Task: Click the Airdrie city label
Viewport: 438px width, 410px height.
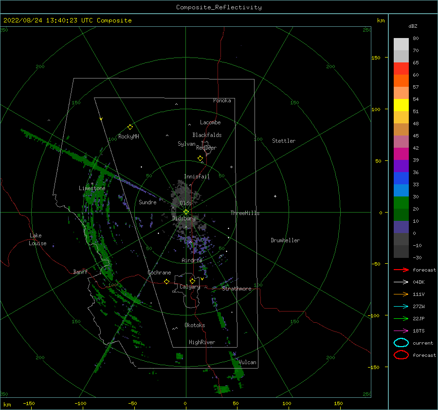Action: click(192, 260)
